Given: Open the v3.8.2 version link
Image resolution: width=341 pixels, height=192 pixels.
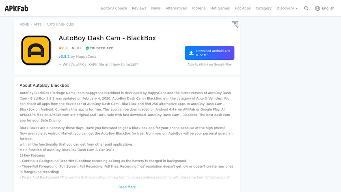Looking at the screenshot, I should [64, 57].
